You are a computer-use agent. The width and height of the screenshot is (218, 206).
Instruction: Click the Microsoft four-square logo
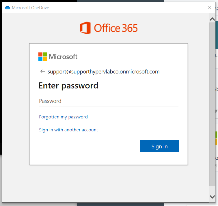tap(42, 56)
